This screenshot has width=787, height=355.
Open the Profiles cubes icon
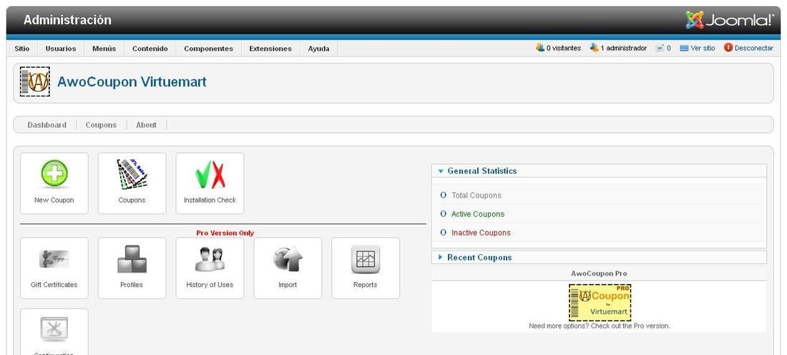click(x=132, y=259)
